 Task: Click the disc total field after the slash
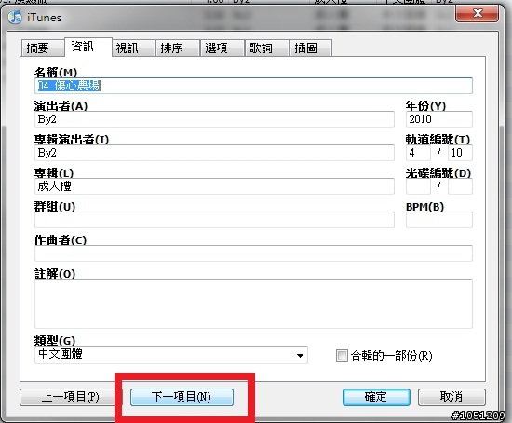(x=460, y=186)
